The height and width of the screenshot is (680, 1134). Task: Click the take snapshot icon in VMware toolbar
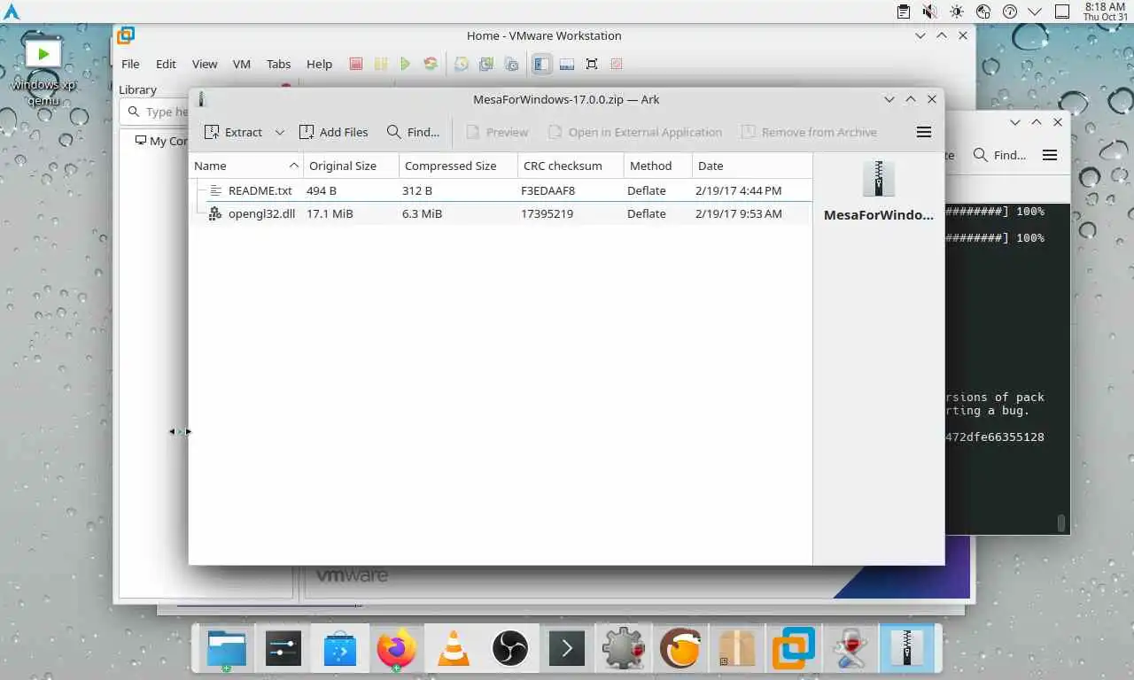coord(462,64)
